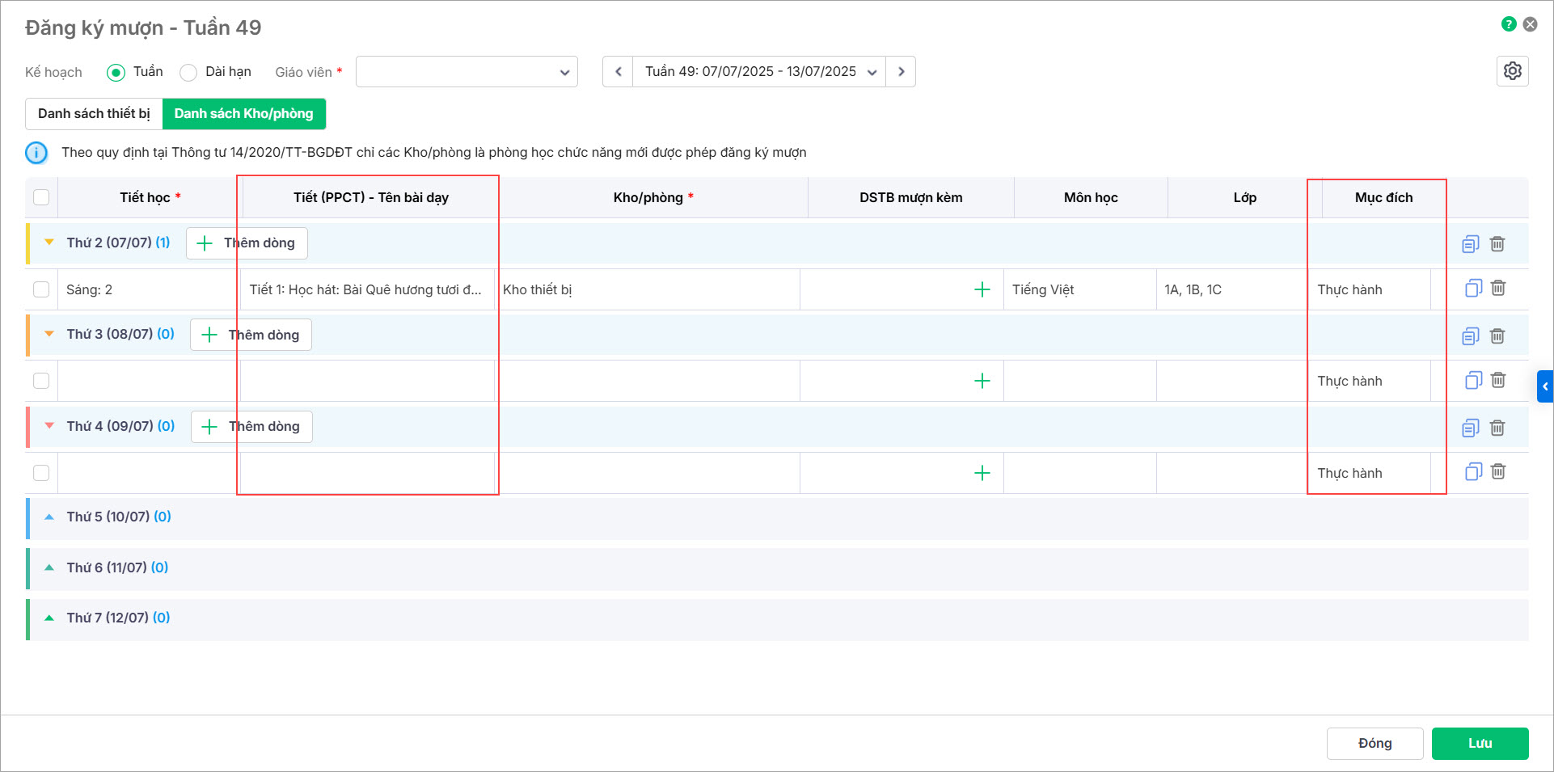Open the Tuần 49 week selector dropdown
Screen dimensions: 1554x772
(x=758, y=72)
